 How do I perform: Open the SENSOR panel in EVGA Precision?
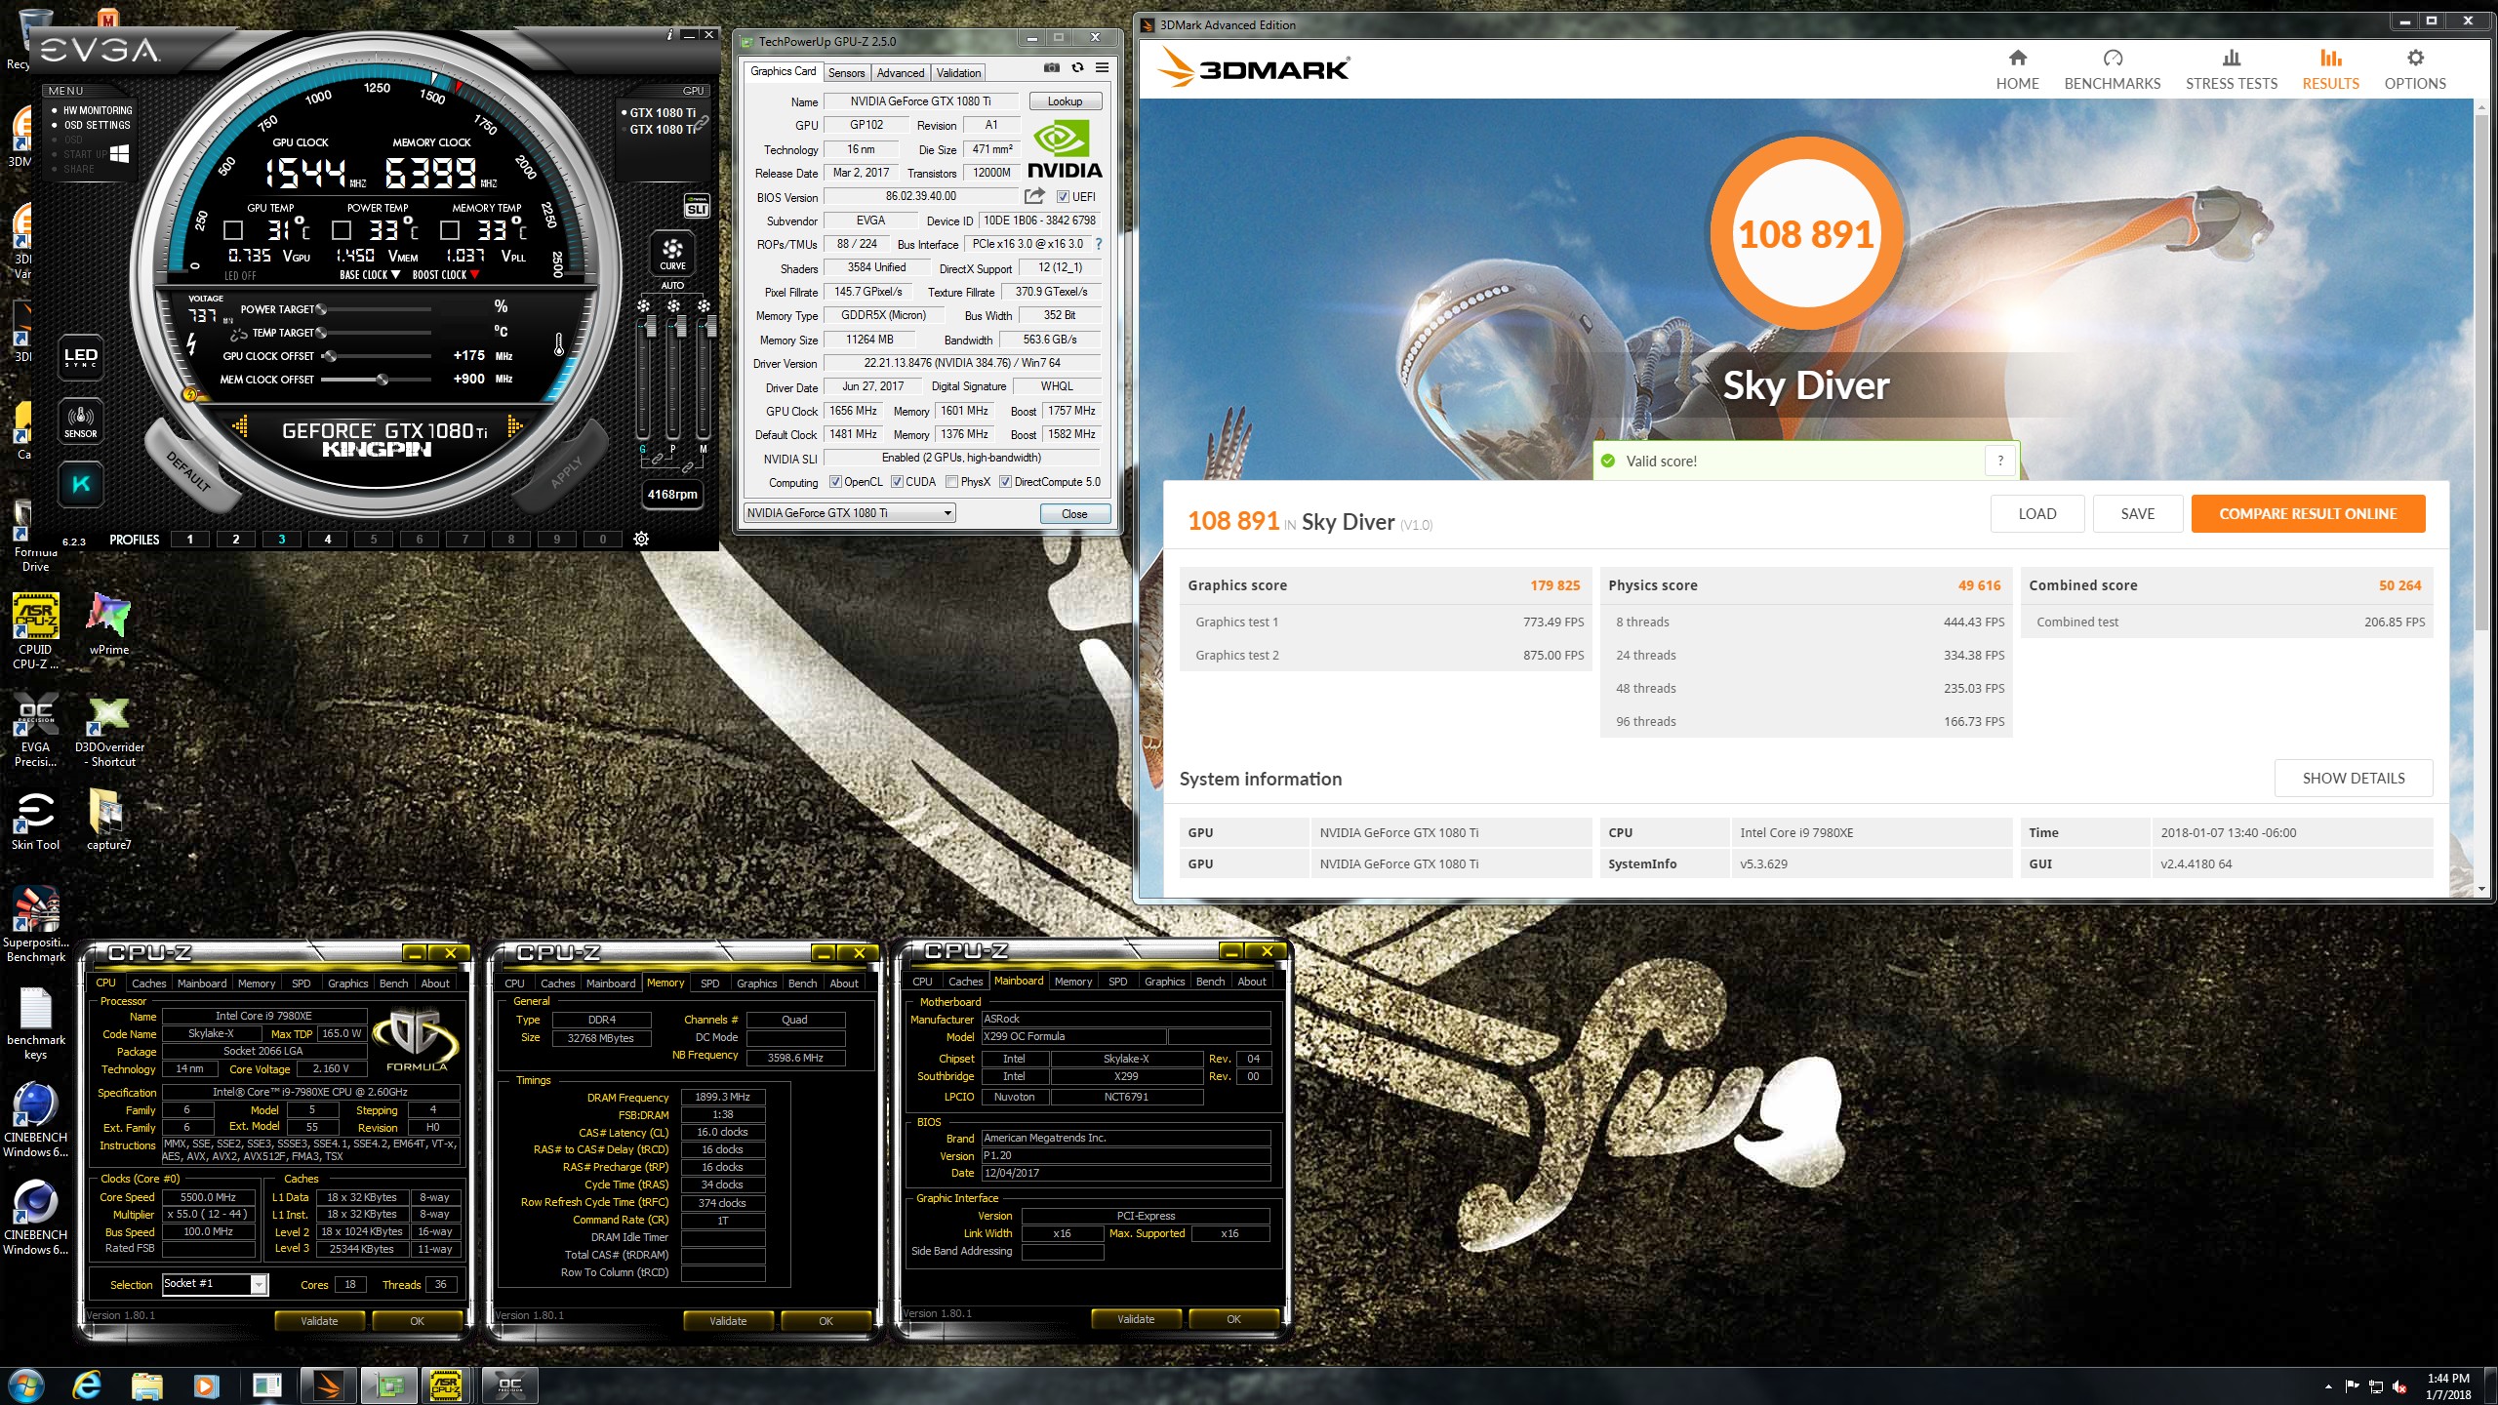pos(80,421)
